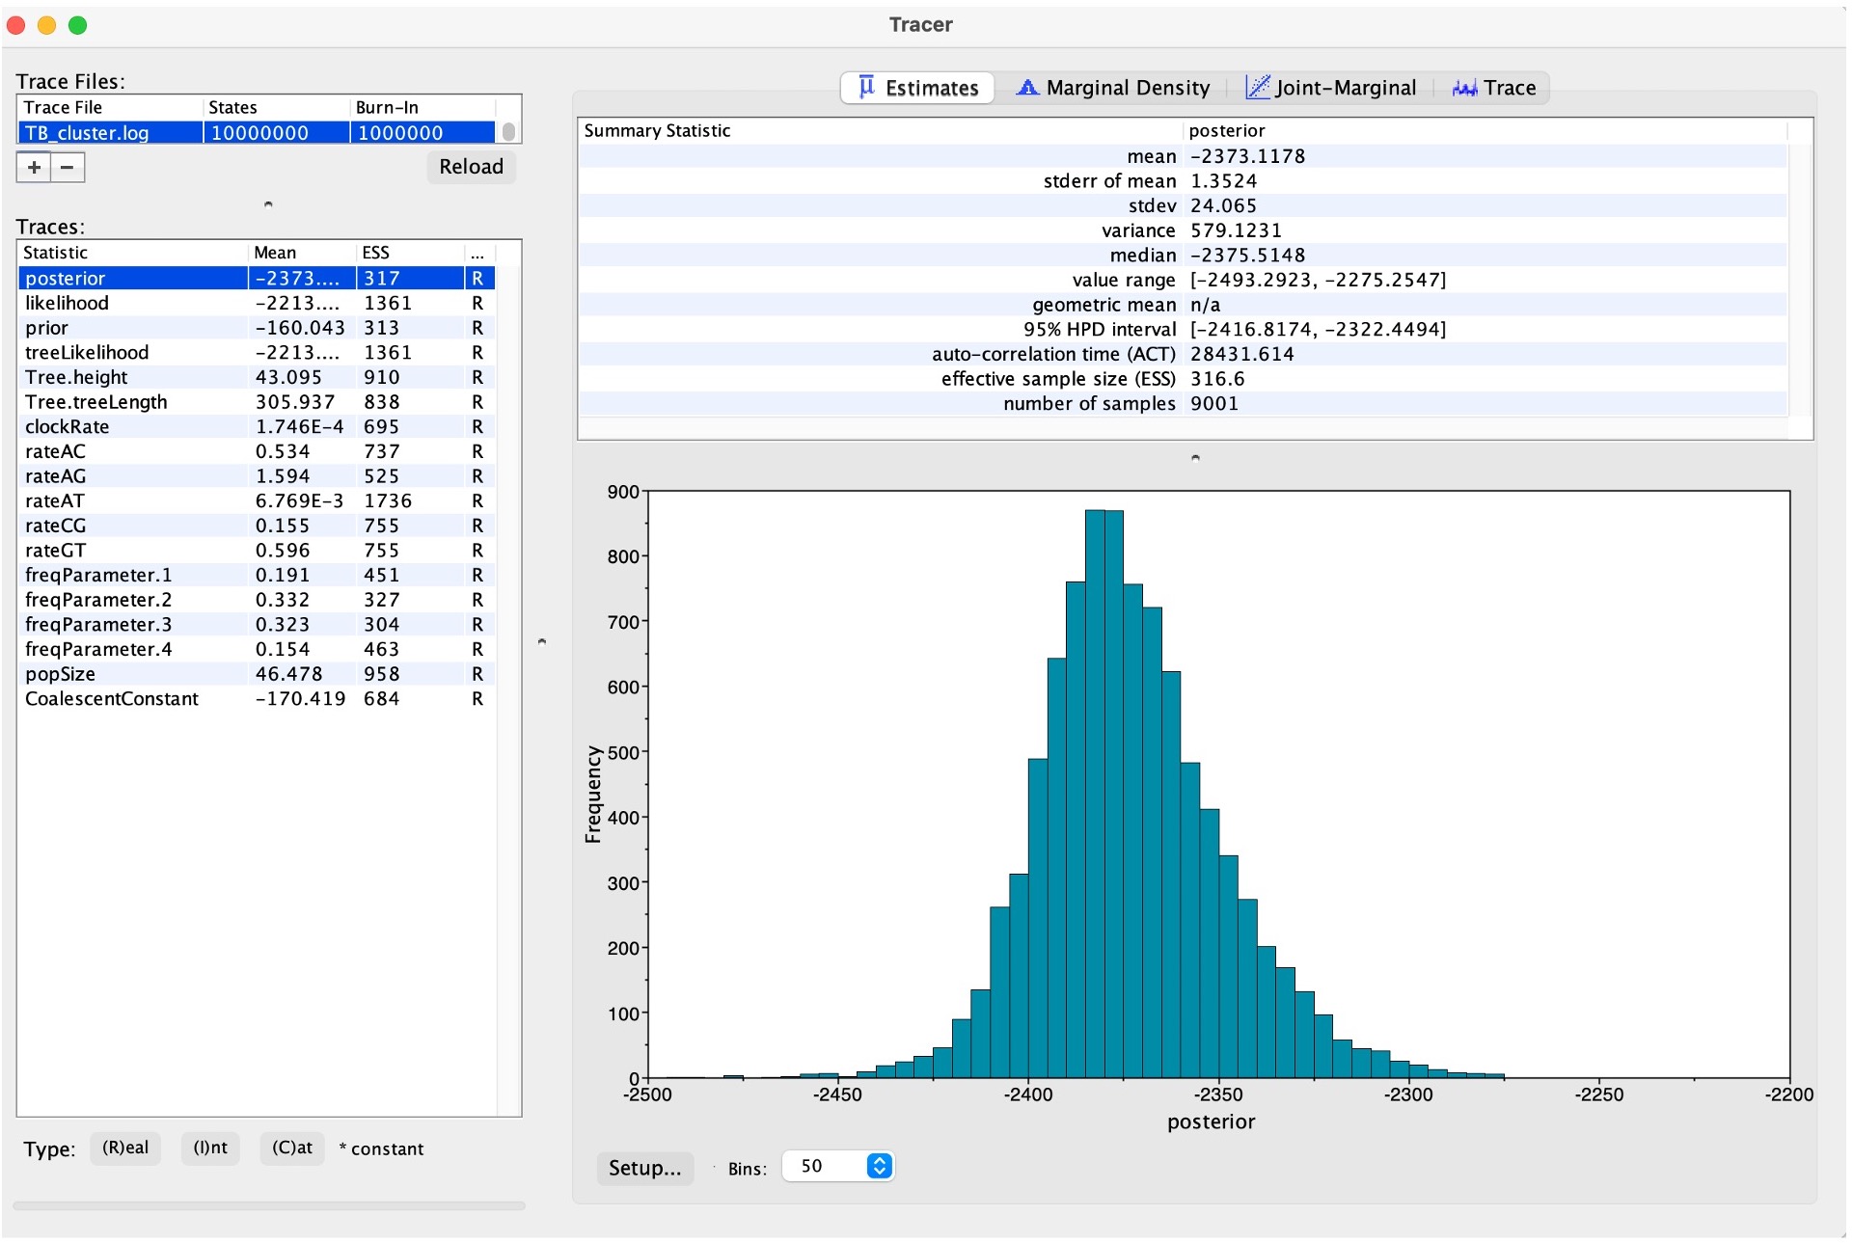Image resolution: width=1853 pixels, height=1243 pixels.
Task: Click the trace files list scrollbar
Action: 508,131
